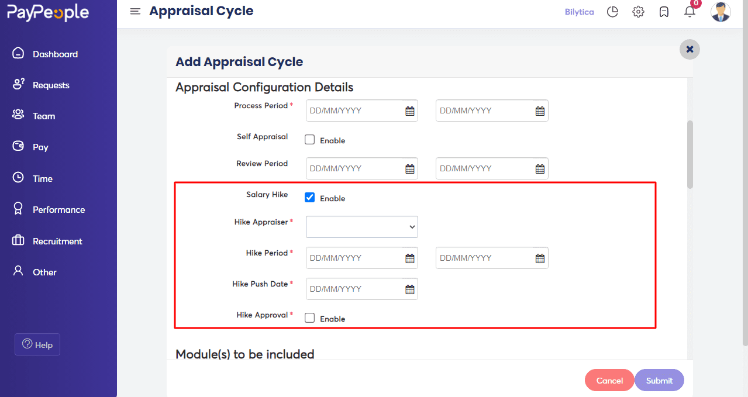The height and width of the screenshot is (397, 748).
Task: Open the settings gear icon
Action: tap(638, 12)
